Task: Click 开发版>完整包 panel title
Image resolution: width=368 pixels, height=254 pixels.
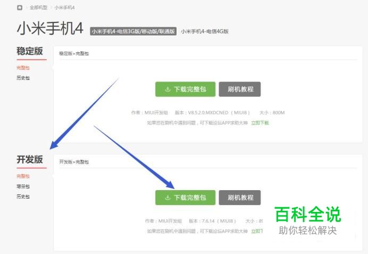Action: [74, 162]
